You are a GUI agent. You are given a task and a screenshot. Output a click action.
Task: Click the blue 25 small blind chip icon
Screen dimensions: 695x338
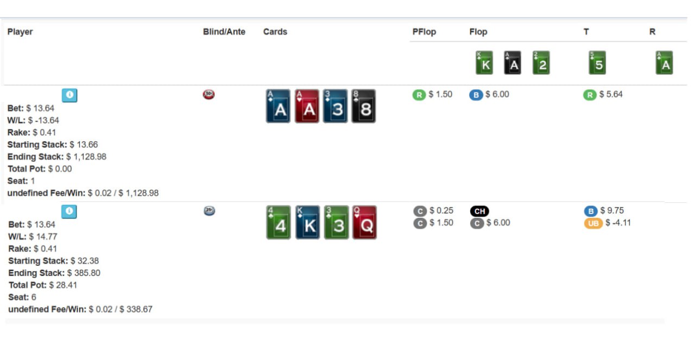click(209, 211)
